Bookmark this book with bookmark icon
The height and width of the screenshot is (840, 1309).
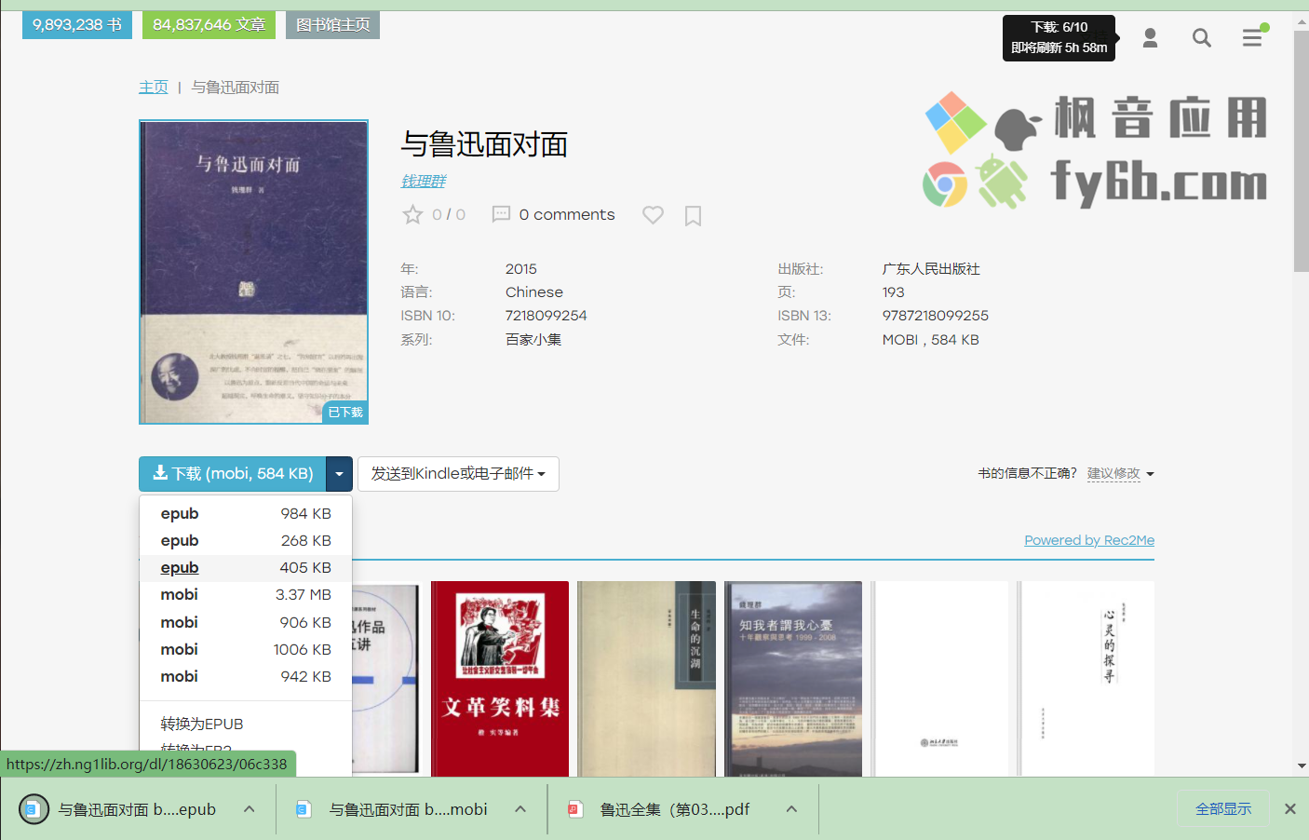click(693, 216)
